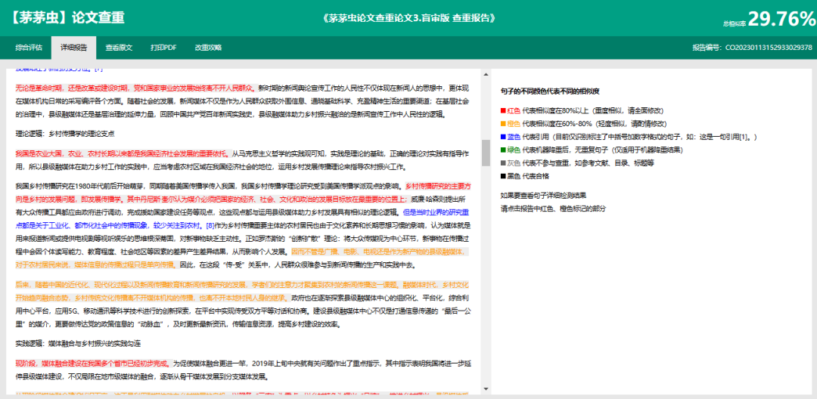Switch to the 查看原文 tab
Viewport: 817px width, 399px height.
click(x=119, y=48)
